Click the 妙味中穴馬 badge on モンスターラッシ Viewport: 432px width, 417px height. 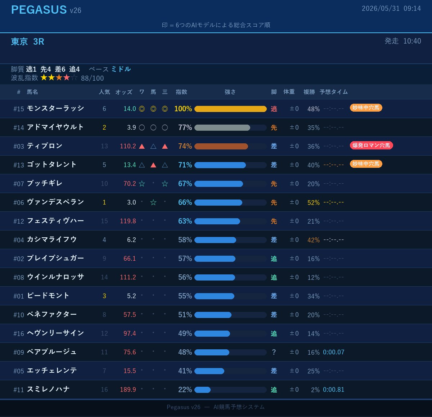pos(366,108)
